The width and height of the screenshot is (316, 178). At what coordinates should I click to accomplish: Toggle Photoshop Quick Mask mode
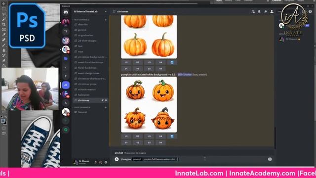pos(3,128)
